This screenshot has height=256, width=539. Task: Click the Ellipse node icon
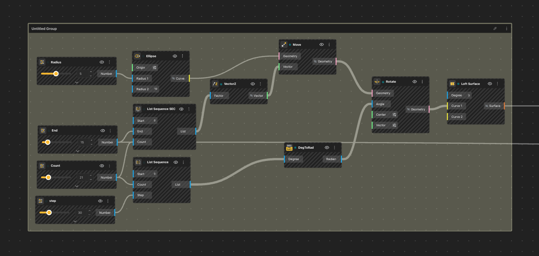137,56
